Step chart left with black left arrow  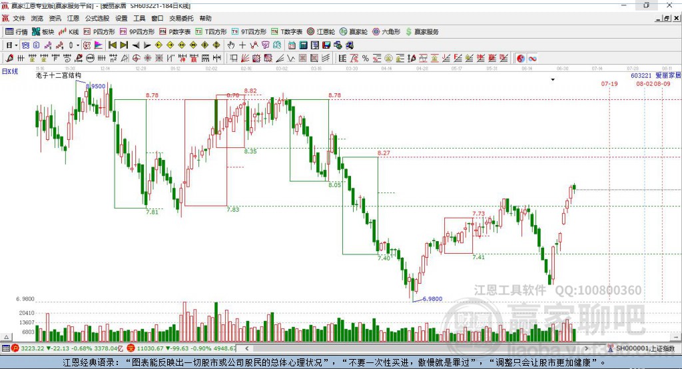point(136,45)
